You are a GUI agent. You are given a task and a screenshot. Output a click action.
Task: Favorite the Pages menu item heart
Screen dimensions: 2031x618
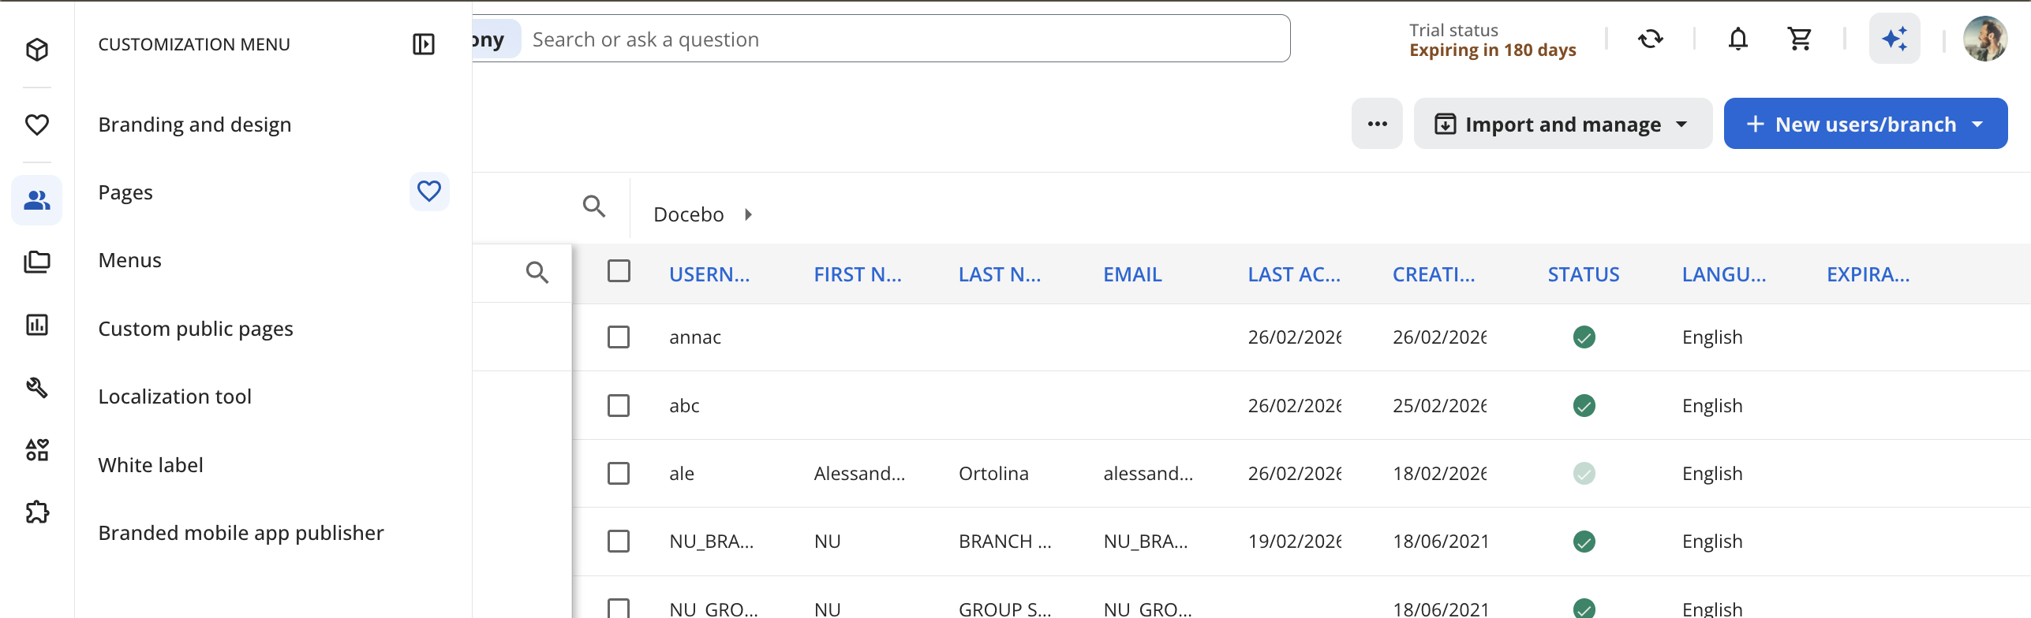[x=429, y=192]
